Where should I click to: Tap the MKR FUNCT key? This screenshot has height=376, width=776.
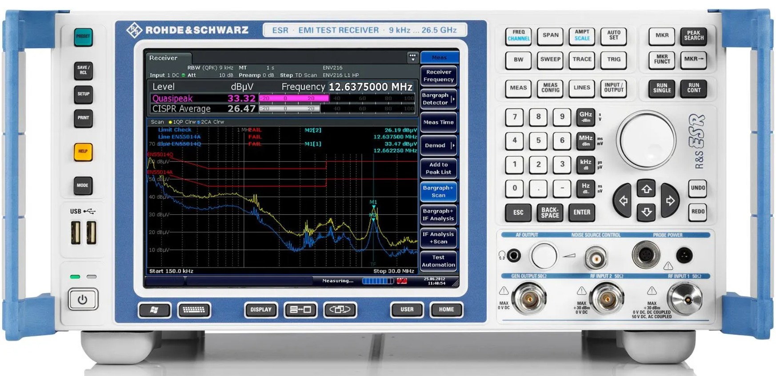[x=662, y=60]
